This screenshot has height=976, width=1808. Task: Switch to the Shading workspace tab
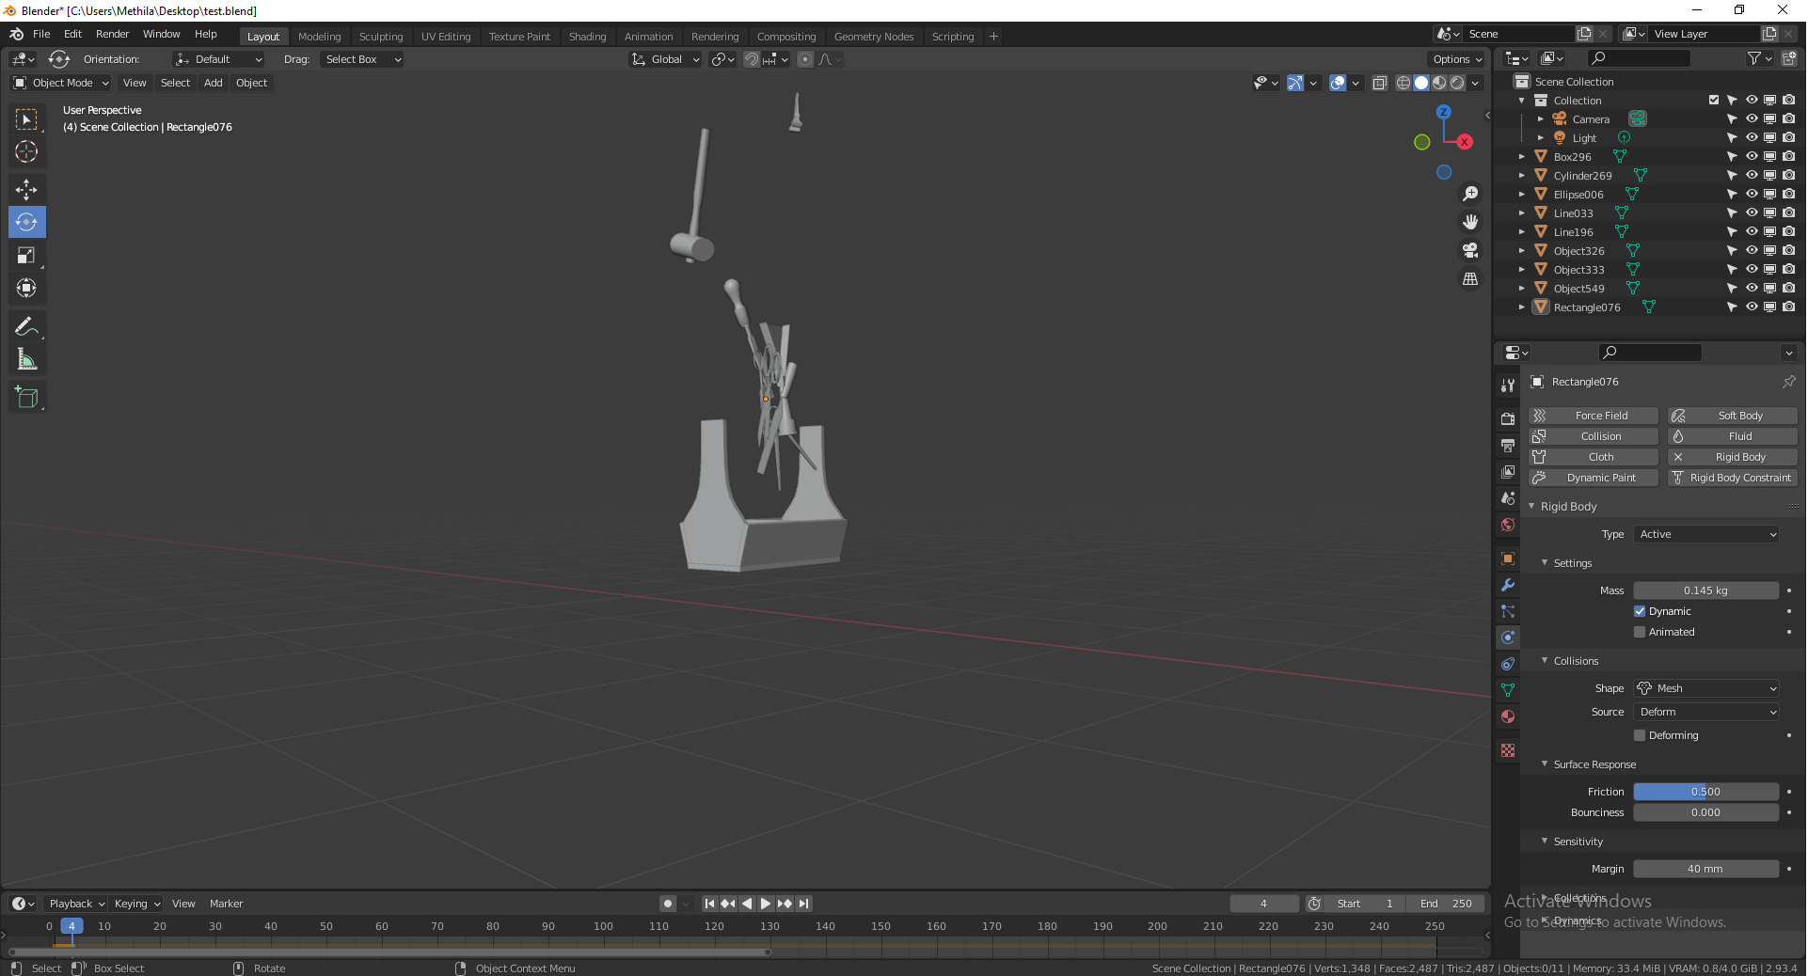click(587, 37)
